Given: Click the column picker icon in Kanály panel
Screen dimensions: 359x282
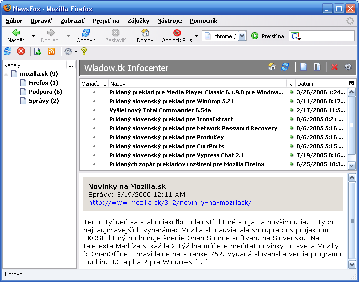Looking at the screenshot, I should [x=71, y=65].
